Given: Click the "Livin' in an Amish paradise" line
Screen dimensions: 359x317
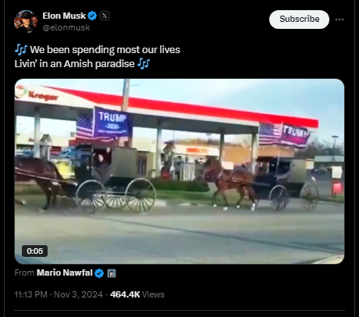Looking at the screenshot, I should point(74,64).
